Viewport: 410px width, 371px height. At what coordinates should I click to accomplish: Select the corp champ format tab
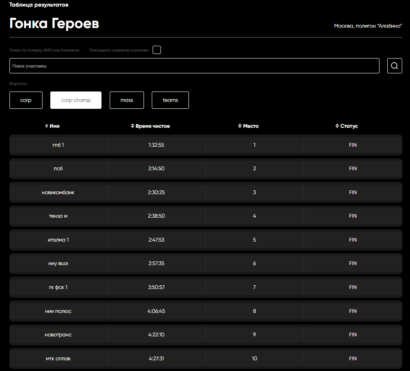click(x=75, y=100)
